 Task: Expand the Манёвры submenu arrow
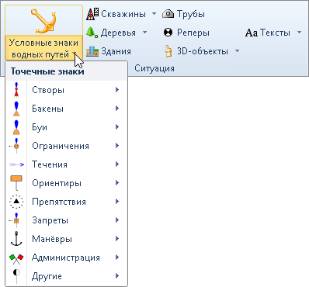tap(117, 239)
